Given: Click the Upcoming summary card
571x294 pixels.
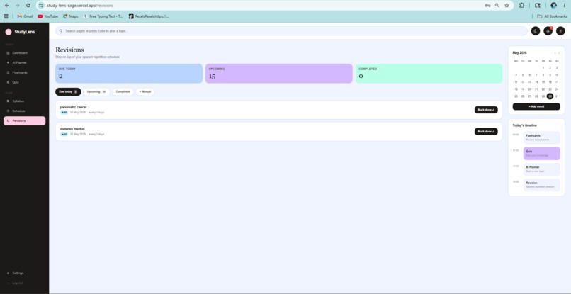Looking at the screenshot, I should tap(279, 73).
